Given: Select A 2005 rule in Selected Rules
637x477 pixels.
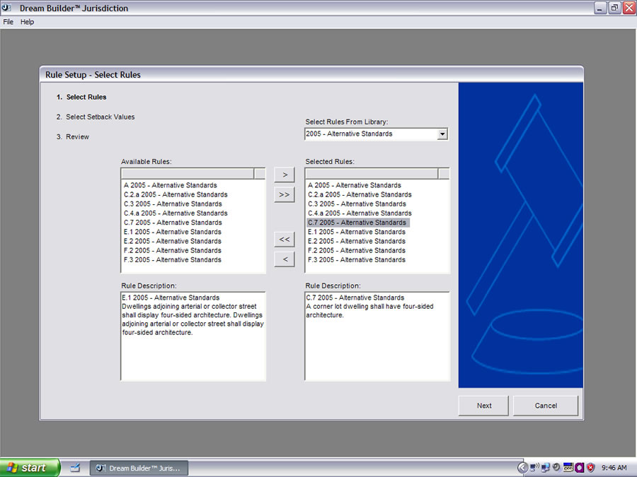Looking at the screenshot, I should click(355, 185).
